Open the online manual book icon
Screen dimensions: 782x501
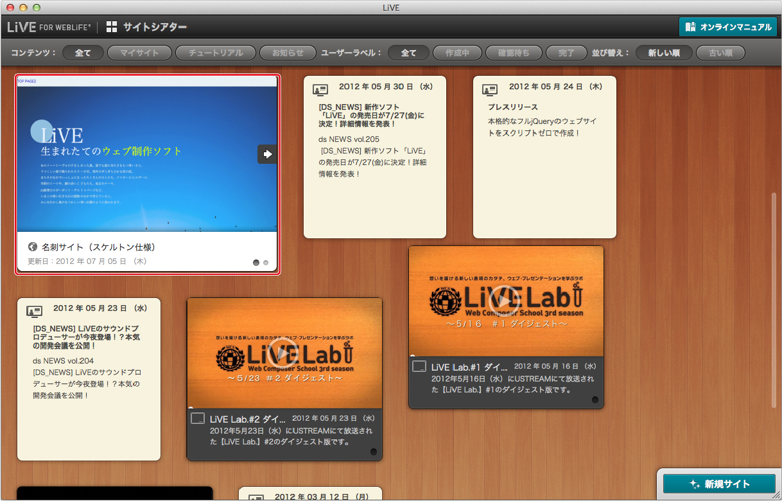tap(690, 27)
